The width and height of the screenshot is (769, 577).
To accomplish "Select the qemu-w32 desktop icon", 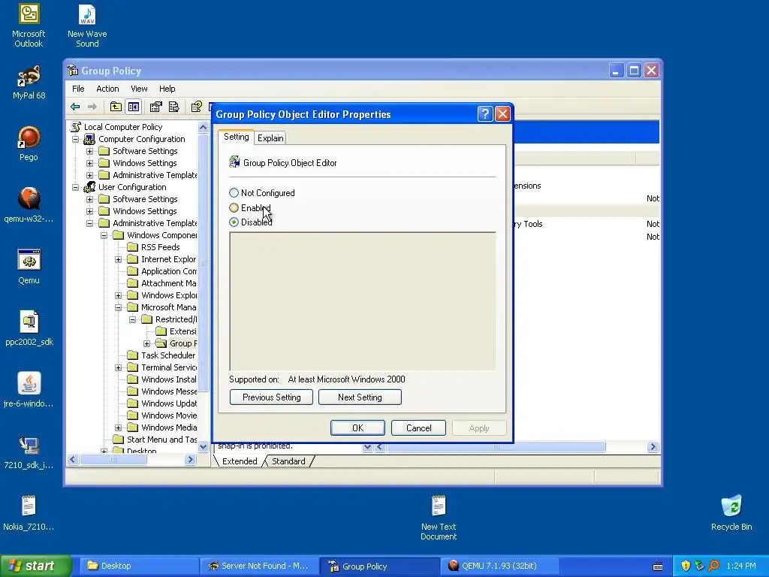I will [x=29, y=205].
